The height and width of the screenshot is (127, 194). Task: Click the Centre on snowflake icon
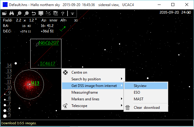tap(65, 72)
